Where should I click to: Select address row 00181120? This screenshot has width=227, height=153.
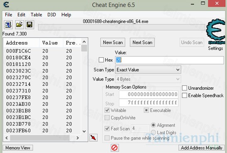[x=42, y=64]
